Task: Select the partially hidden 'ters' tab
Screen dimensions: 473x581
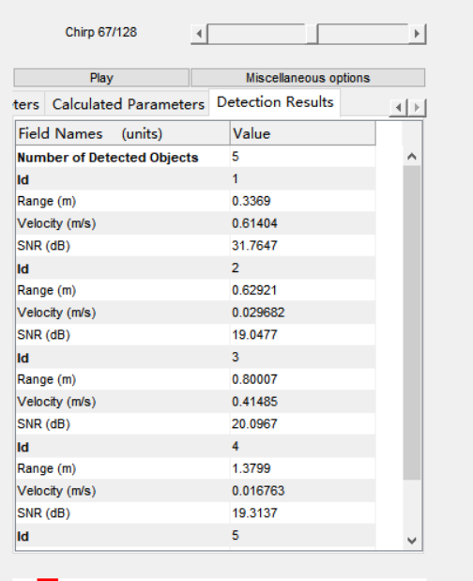Action: [x=27, y=104]
